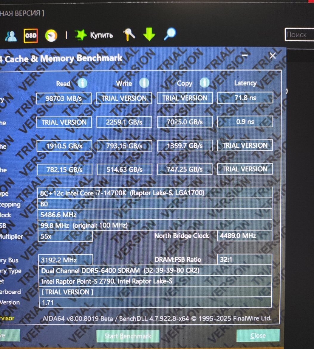Image resolution: width=314 pixels, height=349 pixels.
Task: Click the info icon next to Copy
Action: pyautogui.click(x=204, y=82)
